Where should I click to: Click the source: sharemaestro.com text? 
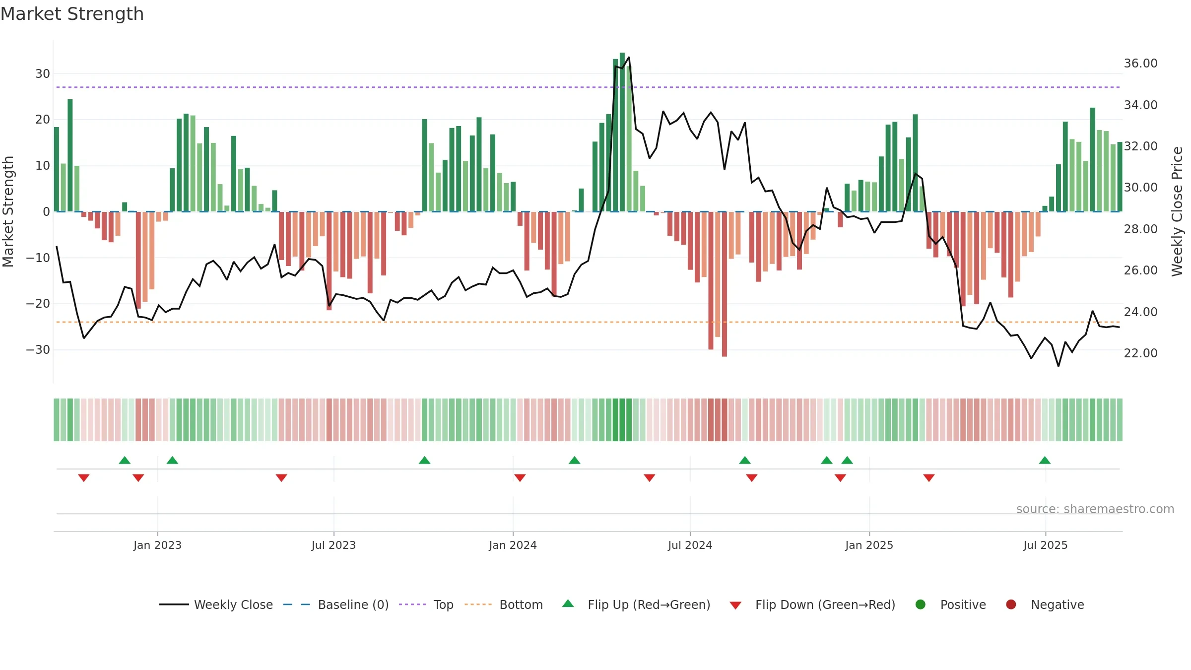point(1095,509)
